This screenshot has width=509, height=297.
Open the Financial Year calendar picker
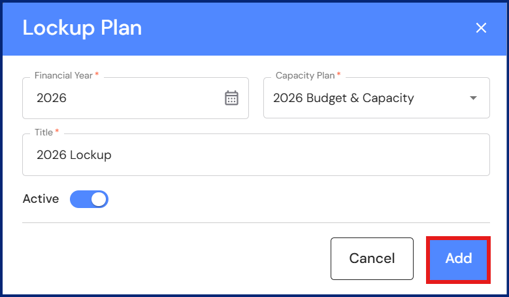pyautogui.click(x=231, y=98)
